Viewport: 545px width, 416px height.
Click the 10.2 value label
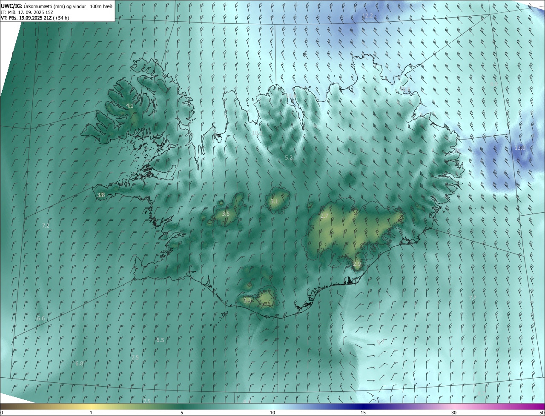click(x=257, y=133)
